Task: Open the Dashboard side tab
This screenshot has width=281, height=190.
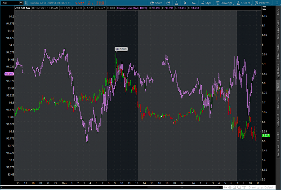Action: (278, 120)
